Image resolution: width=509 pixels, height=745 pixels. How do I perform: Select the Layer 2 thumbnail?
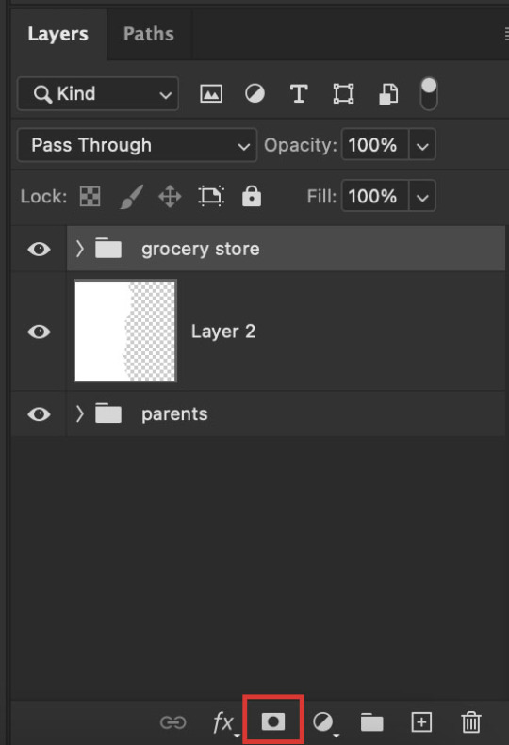(x=125, y=332)
